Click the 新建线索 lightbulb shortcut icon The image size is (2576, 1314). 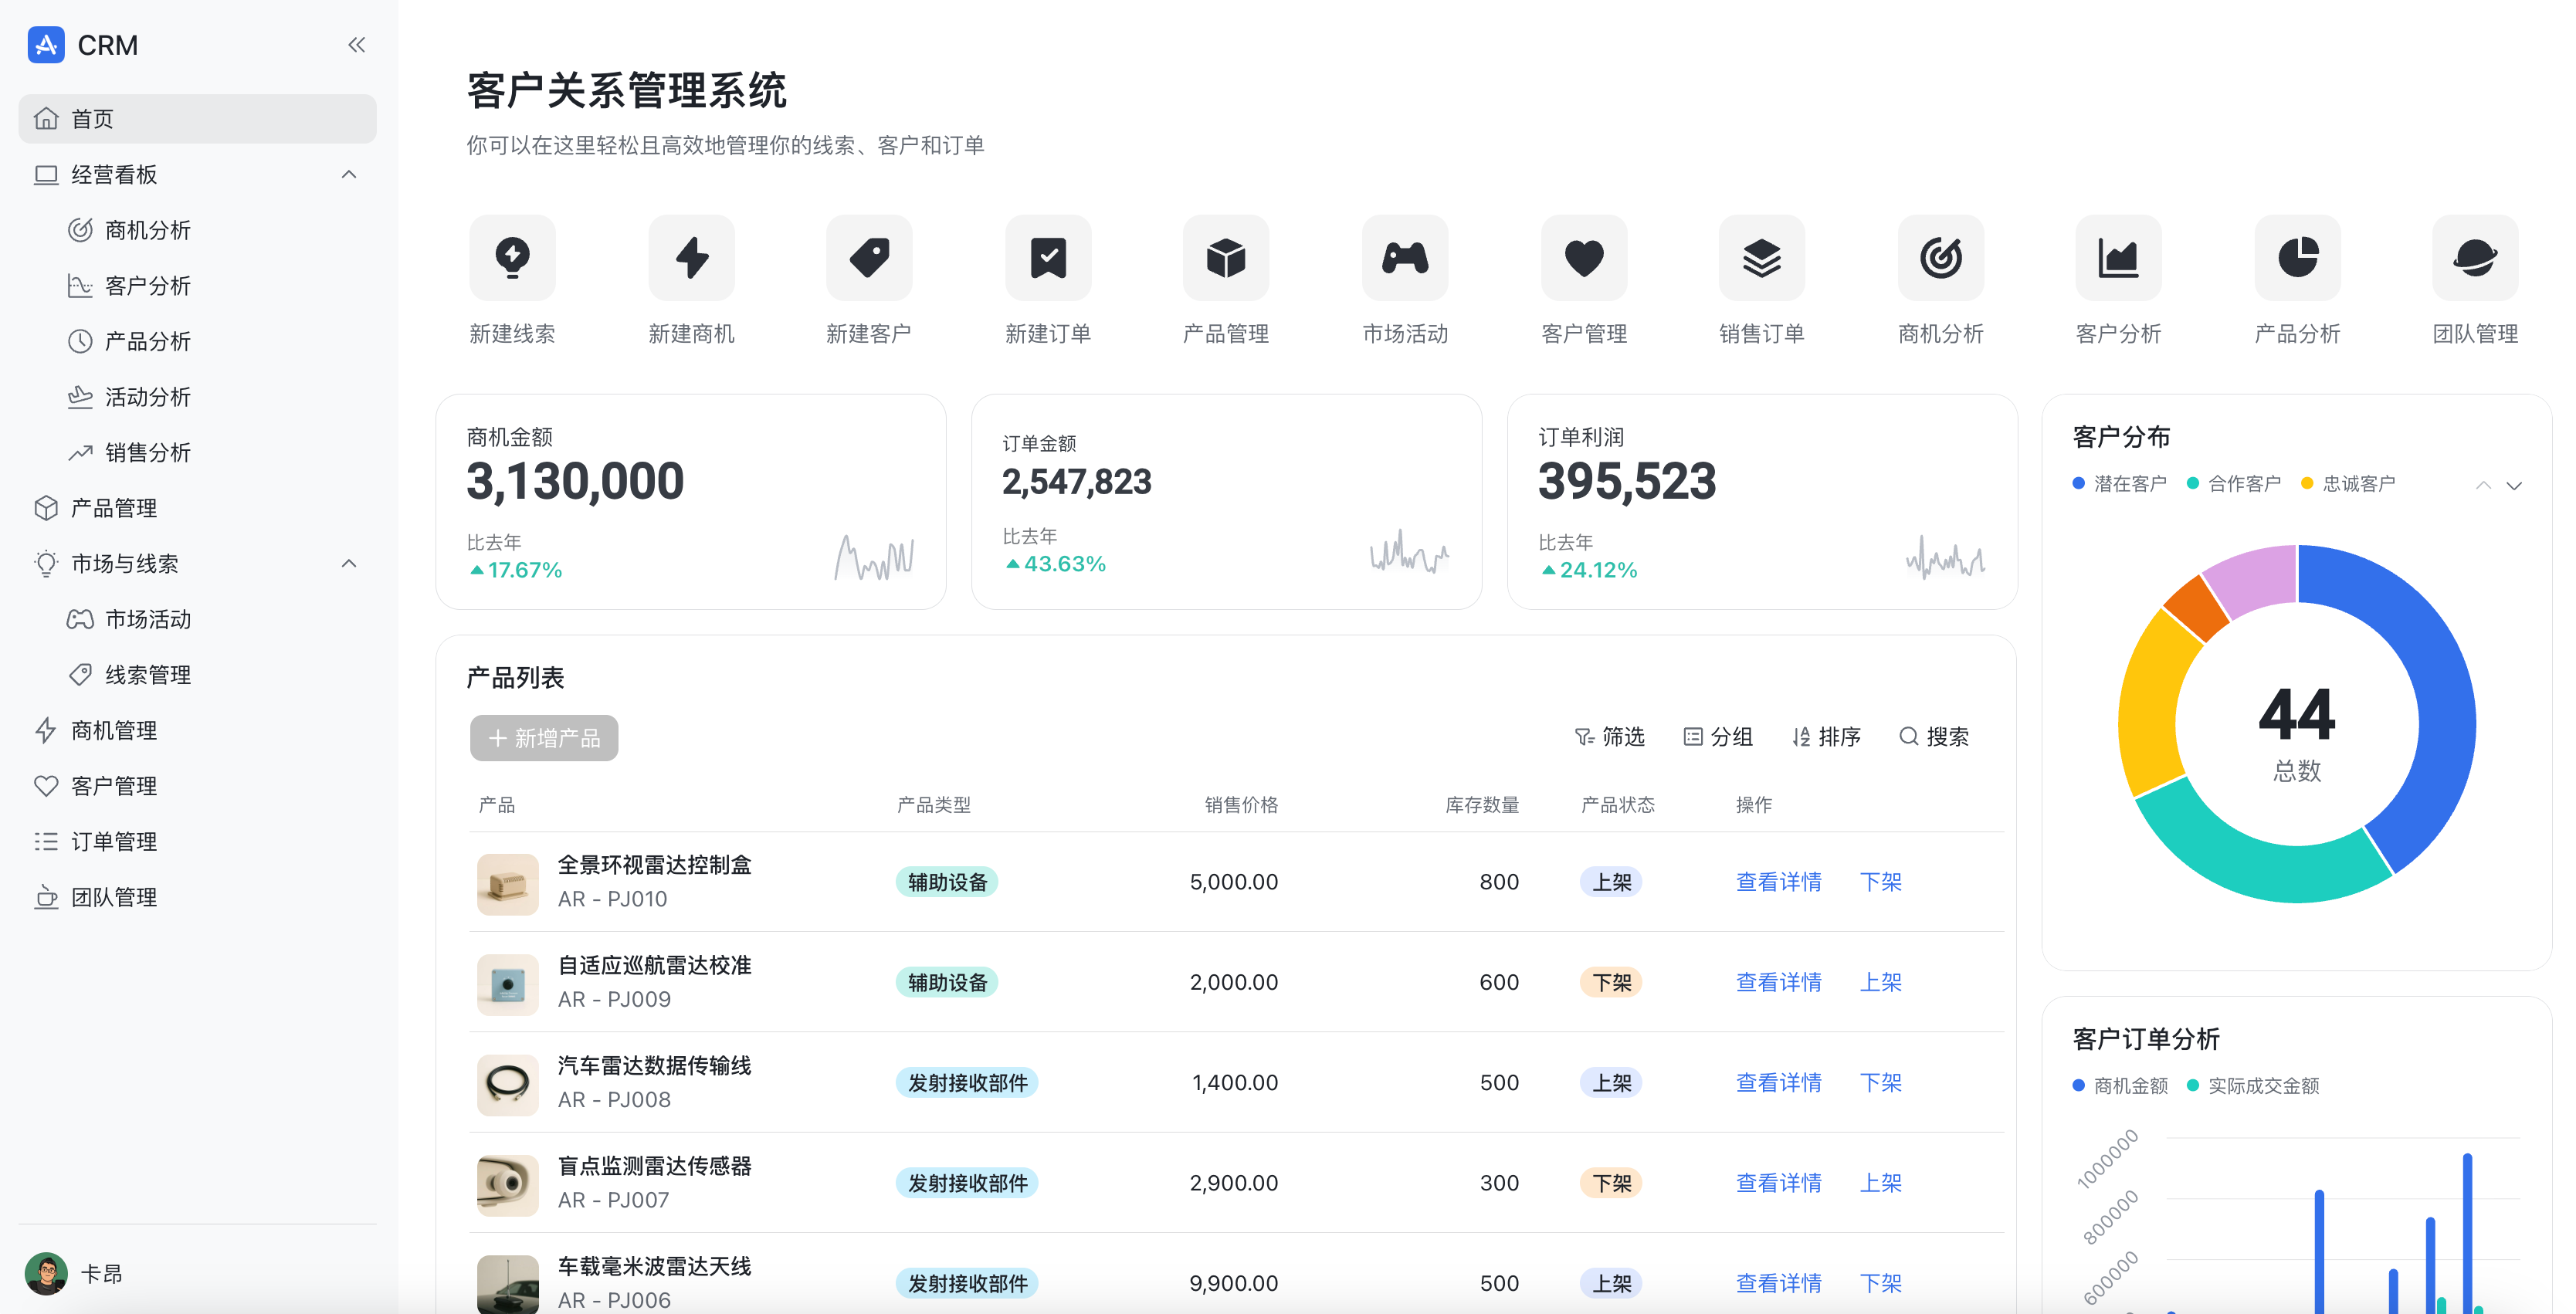512,258
